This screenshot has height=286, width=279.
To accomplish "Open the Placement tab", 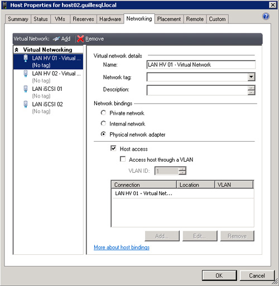I will 169,19.
